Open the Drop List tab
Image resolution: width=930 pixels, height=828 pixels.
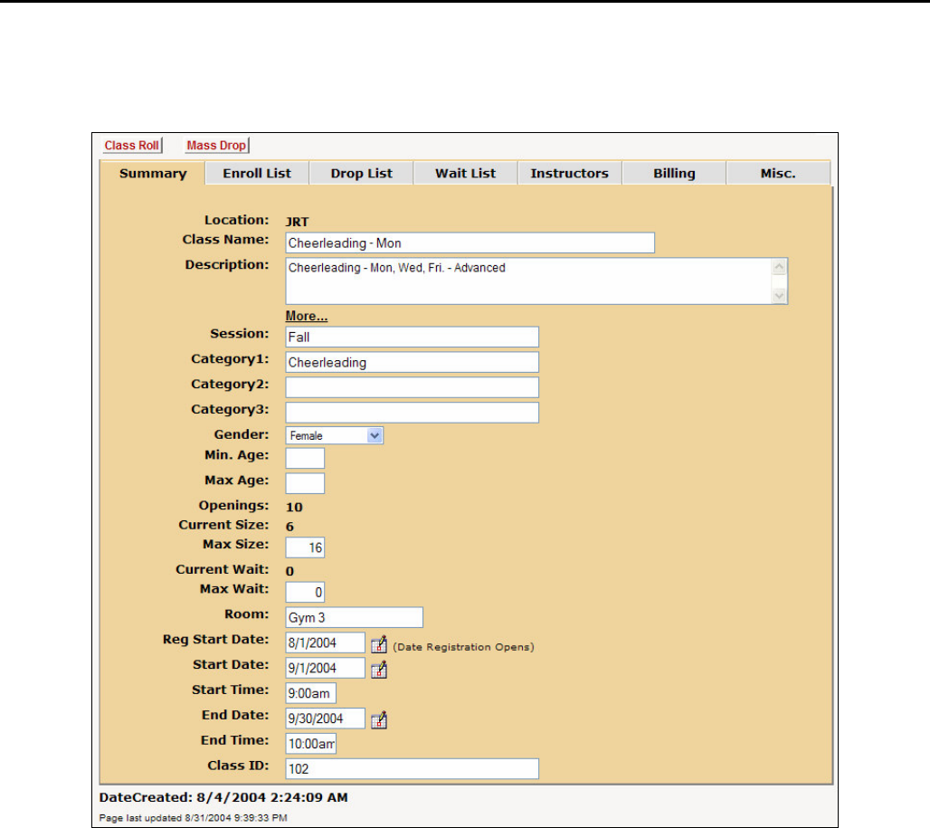(361, 173)
